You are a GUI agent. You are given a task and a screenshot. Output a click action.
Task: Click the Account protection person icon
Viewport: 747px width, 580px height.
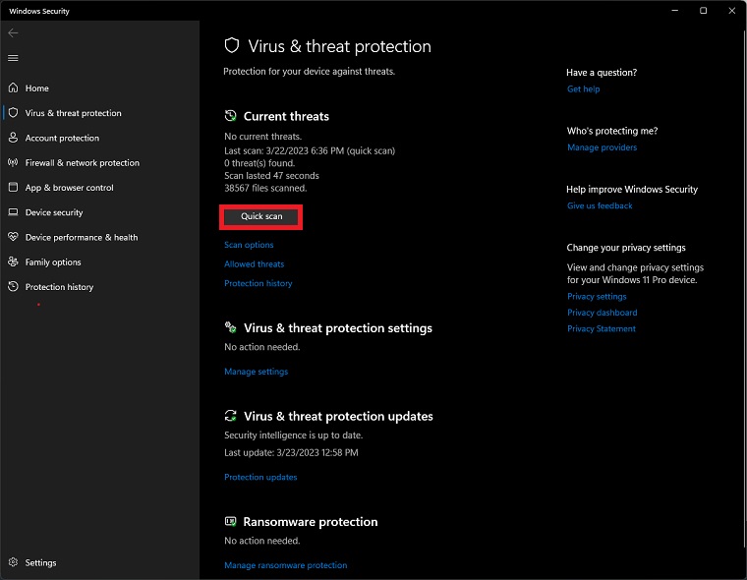tap(14, 138)
